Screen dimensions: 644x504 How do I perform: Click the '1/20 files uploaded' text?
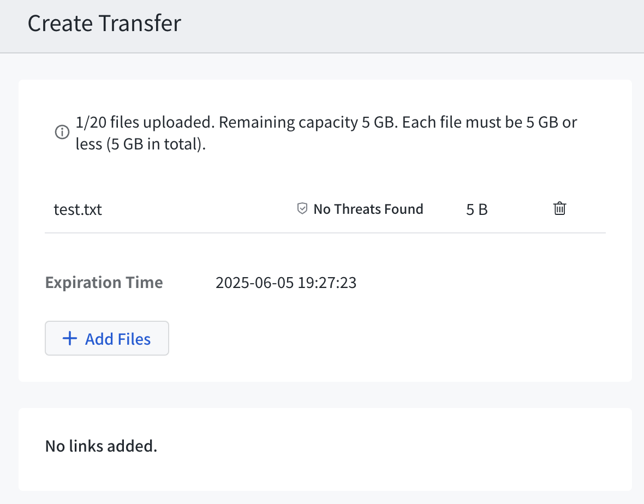[x=145, y=122]
